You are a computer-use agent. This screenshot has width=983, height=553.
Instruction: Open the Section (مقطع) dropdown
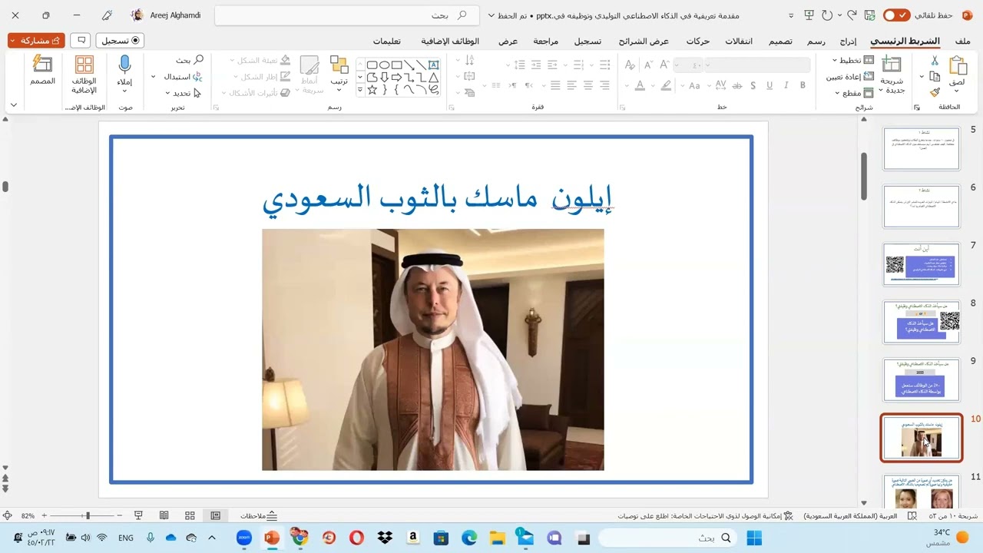coord(854,93)
